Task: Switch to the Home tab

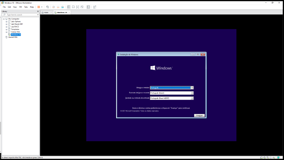Action: [46, 12]
